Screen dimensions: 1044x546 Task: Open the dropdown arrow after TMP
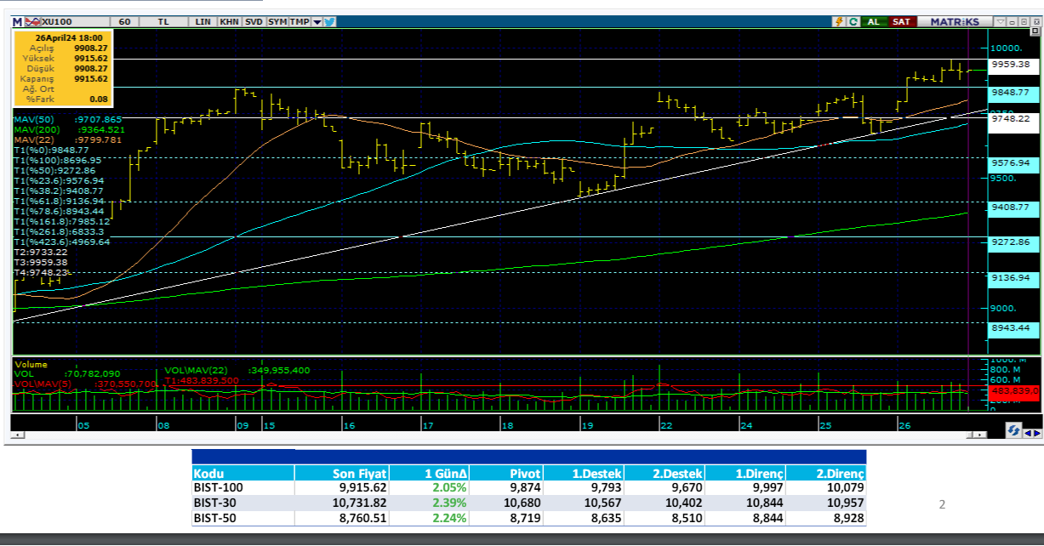coord(317,21)
